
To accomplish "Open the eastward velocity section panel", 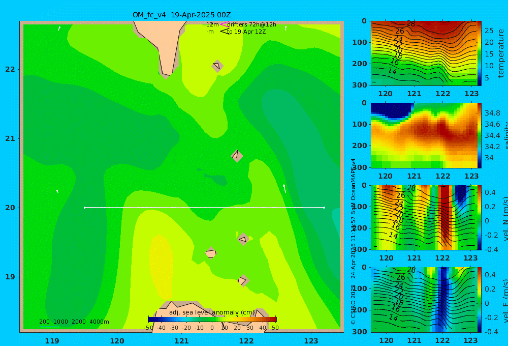I will 424,300.
